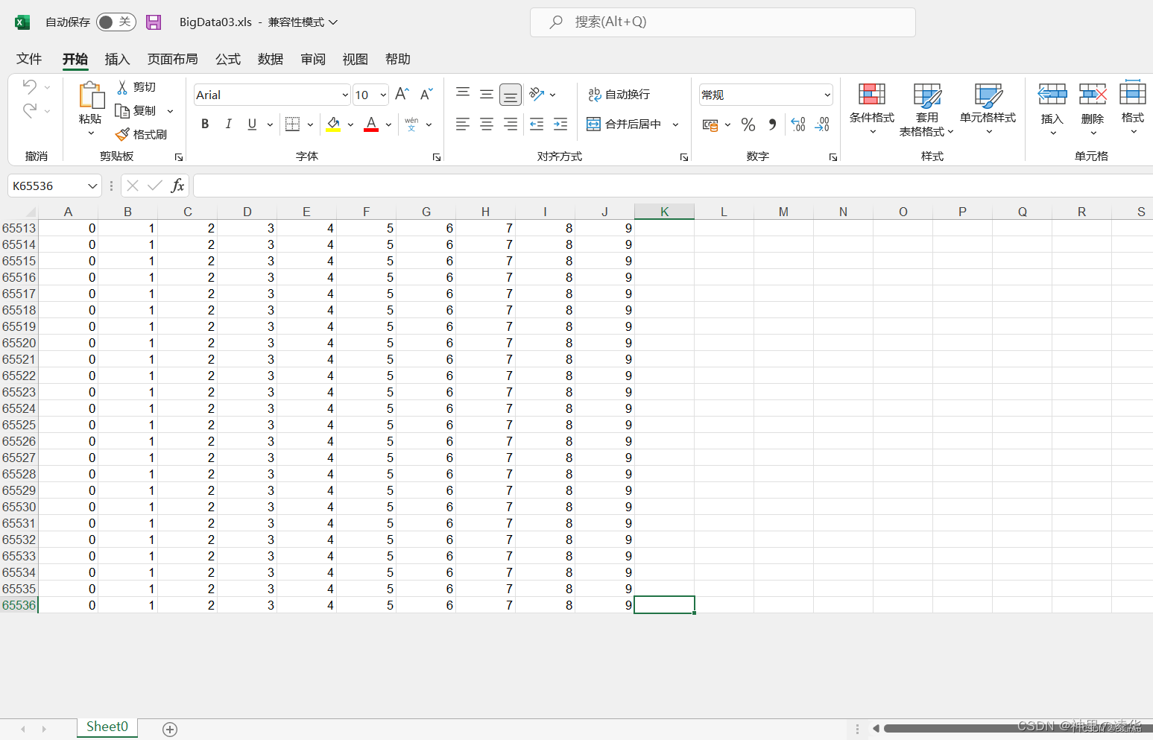The height and width of the screenshot is (740, 1153).
Task: Toggle the AutoSave switch
Action: pyautogui.click(x=116, y=22)
